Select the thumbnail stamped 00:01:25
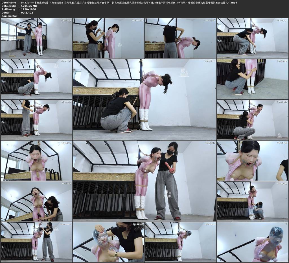Viewport: 289px width, 263px height. tap(36, 38)
